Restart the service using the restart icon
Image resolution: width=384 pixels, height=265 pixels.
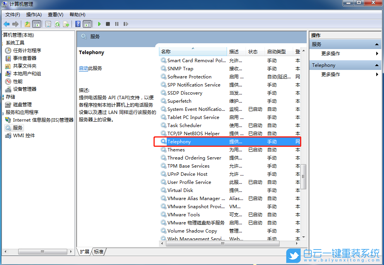click(126, 24)
